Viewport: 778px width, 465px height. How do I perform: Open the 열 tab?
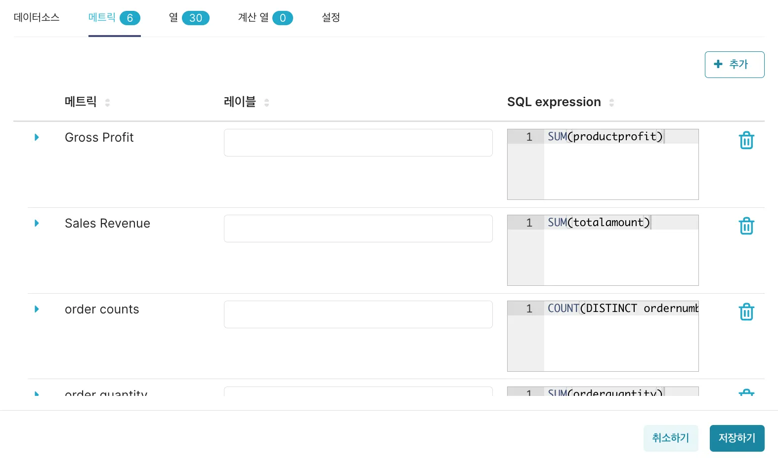point(189,18)
